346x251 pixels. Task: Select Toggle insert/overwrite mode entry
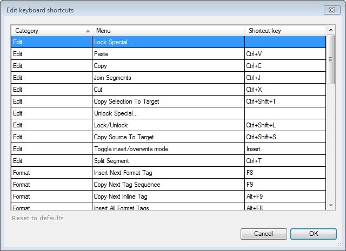click(x=168, y=149)
